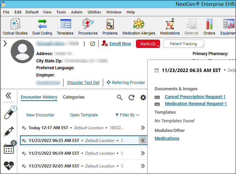The height and width of the screenshot is (174, 236).
Task: Open the Medications Rx toolbar icon
Action: point(170,27)
